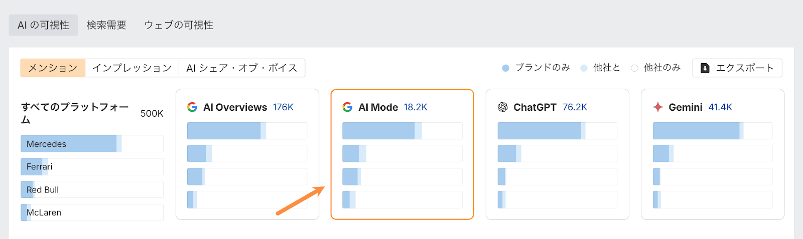Click the Mercedes bar in all platforms
Image resolution: width=803 pixels, height=239 pixels.
92,144
